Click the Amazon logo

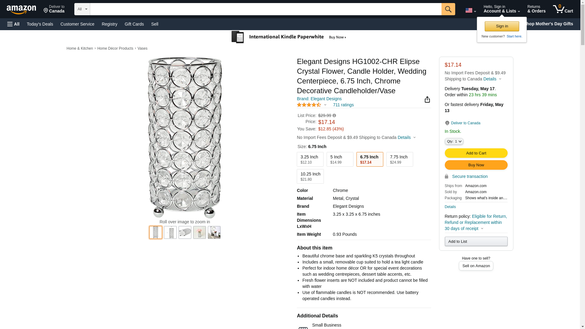coord(21,9)
